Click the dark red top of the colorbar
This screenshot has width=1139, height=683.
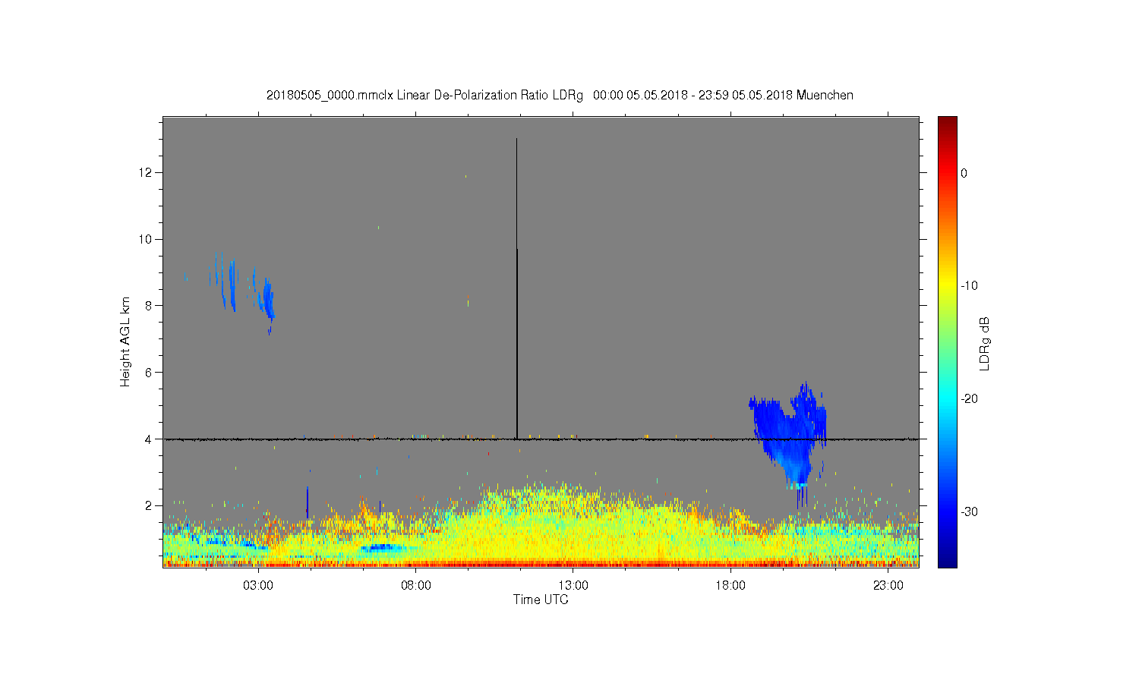click(x=948, y=123)
